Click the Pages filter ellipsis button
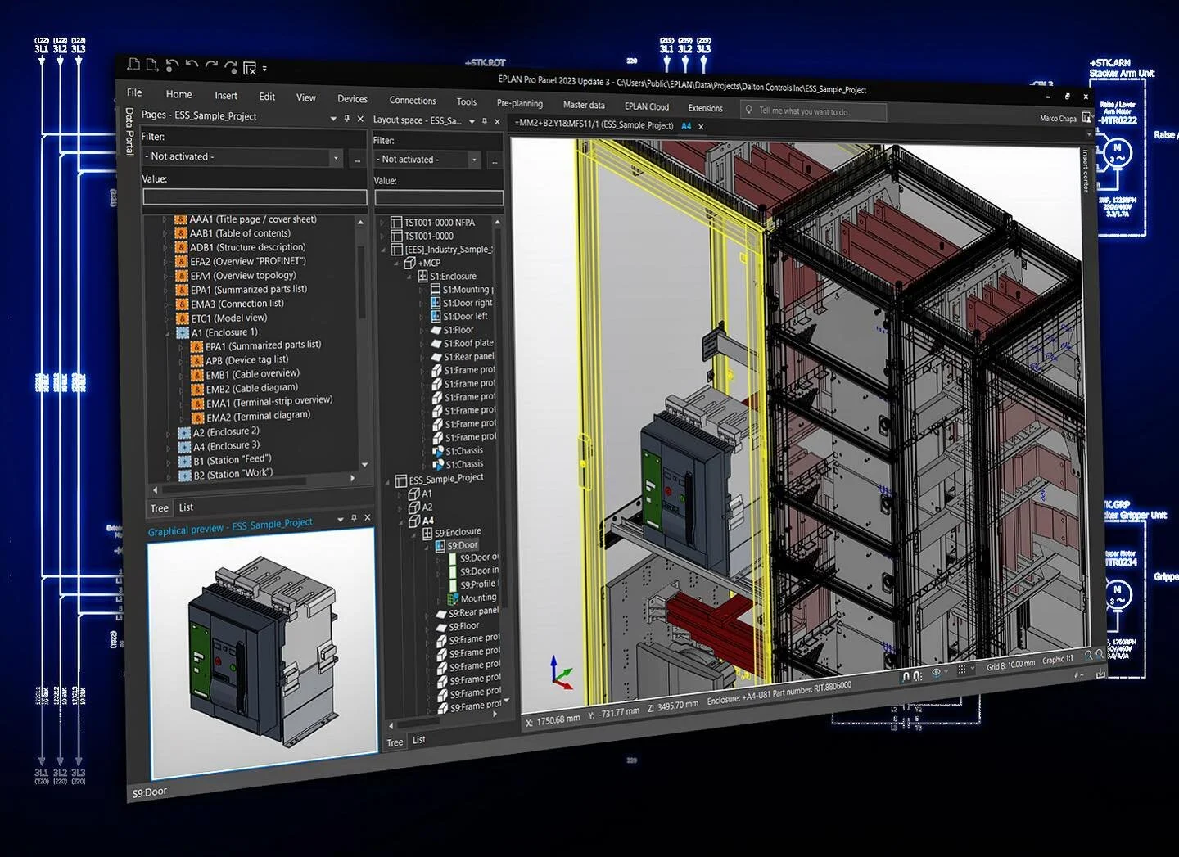 pyautogui.click(x=358, y=158)
